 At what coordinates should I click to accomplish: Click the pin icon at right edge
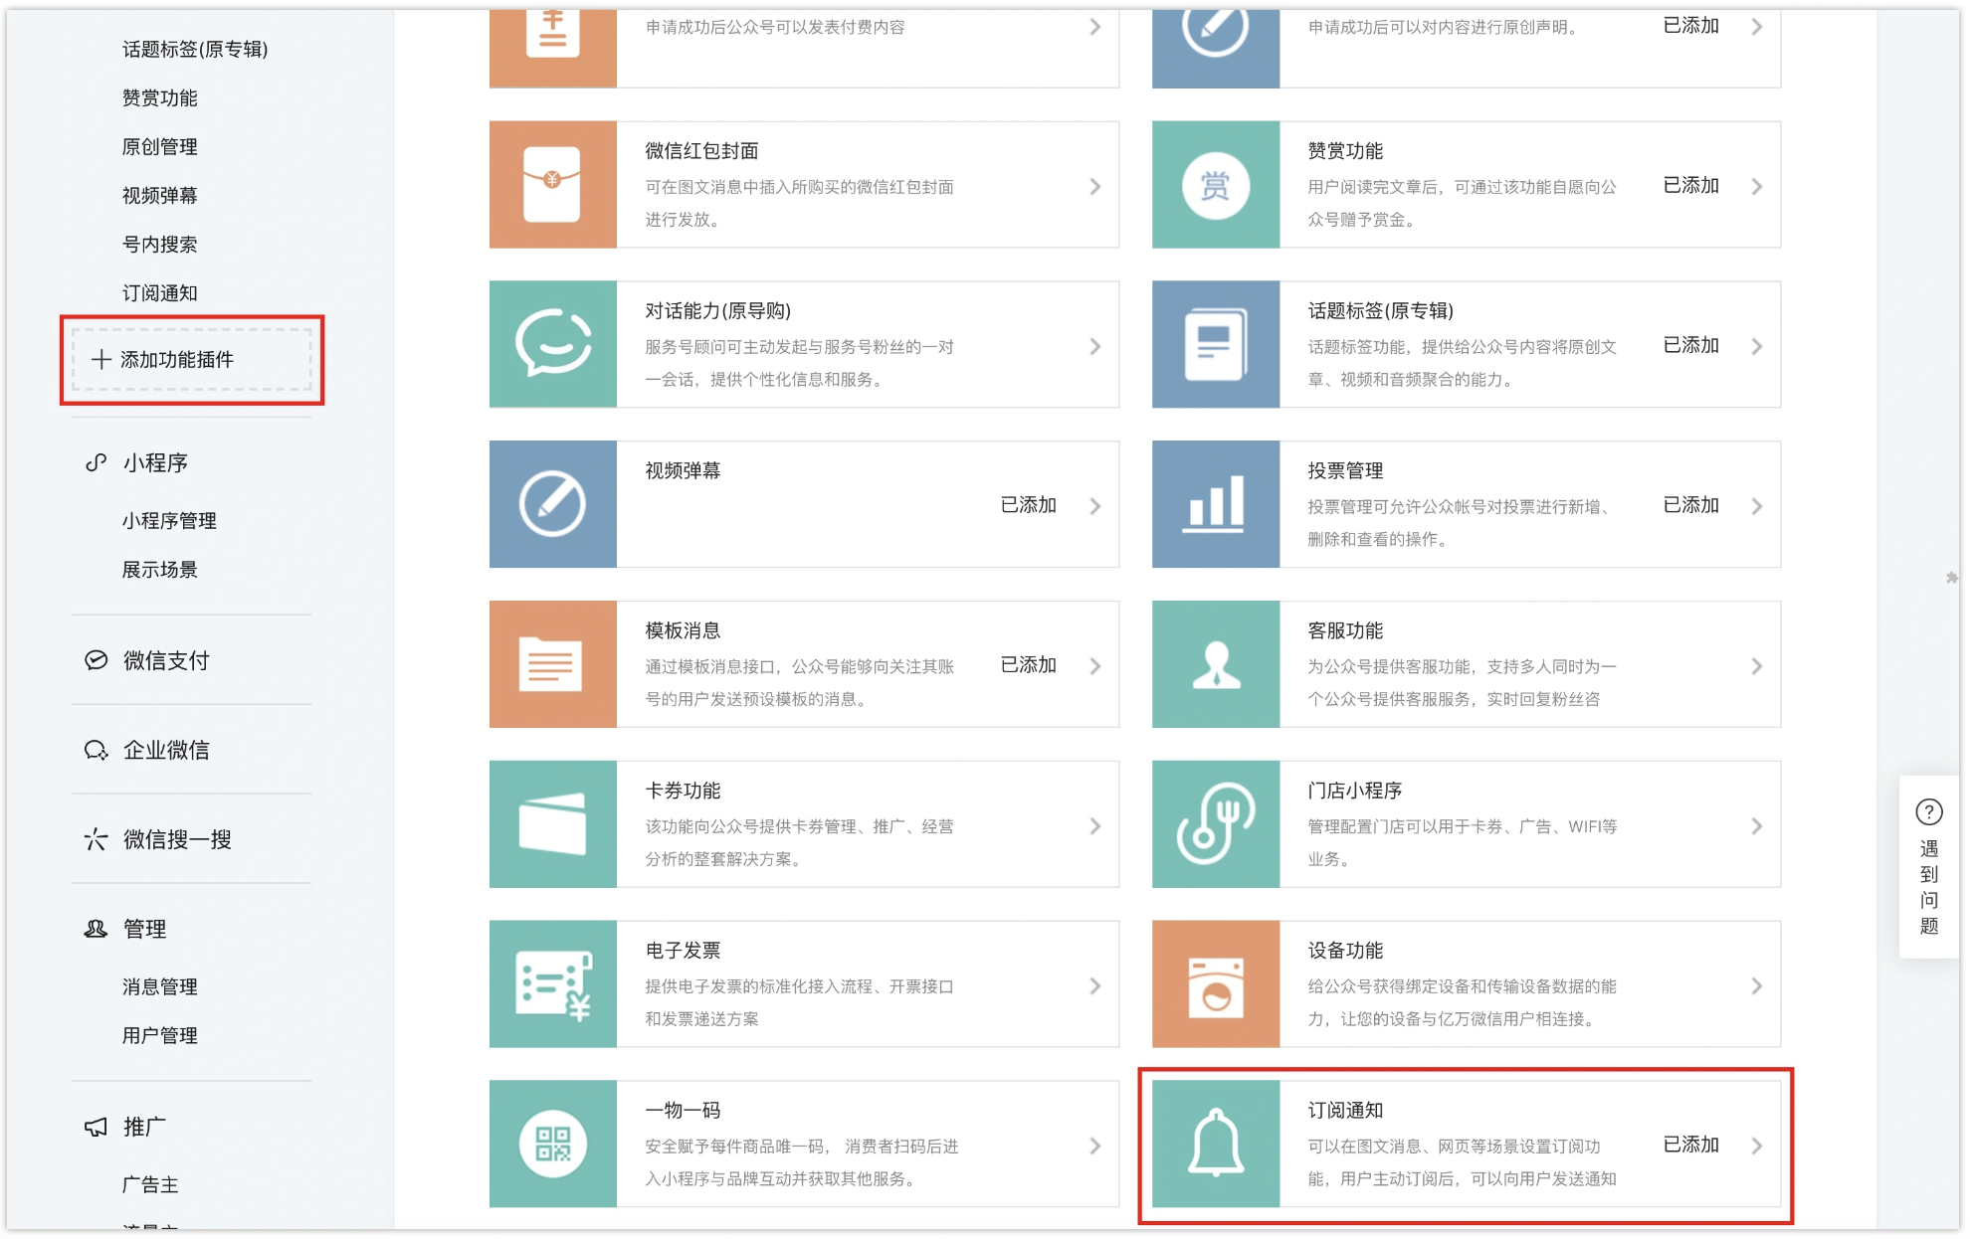(x=1952, y=578)
